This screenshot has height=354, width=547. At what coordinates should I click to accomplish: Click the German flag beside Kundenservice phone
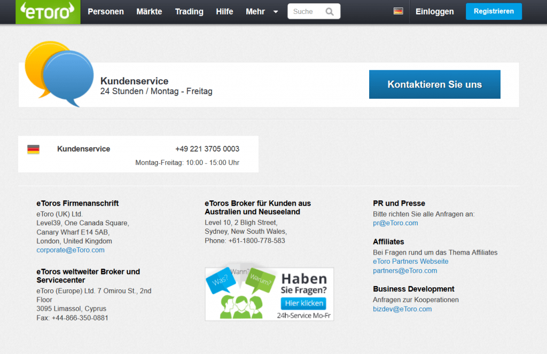[x=34, y=150]
